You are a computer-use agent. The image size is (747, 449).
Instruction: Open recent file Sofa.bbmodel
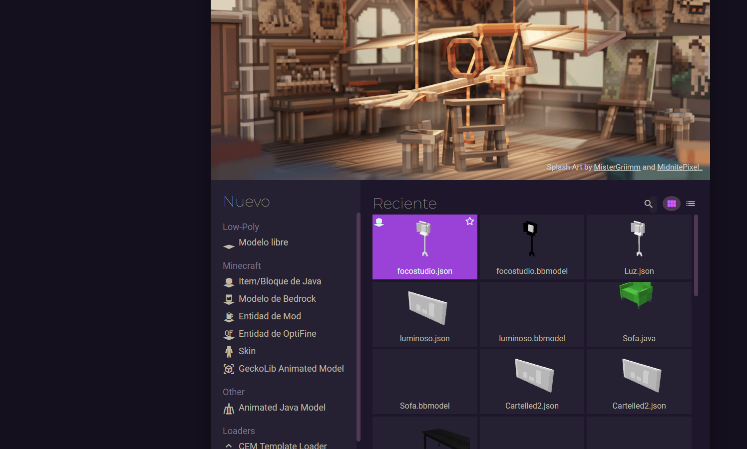(x=425, y=382)
